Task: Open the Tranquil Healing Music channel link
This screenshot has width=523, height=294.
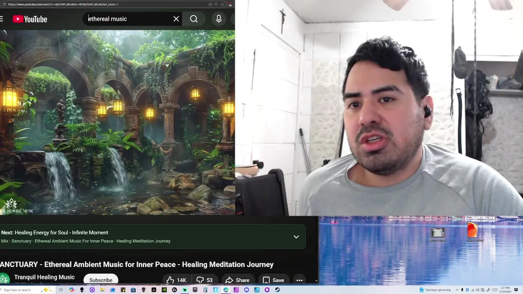Action: click(44, 277)
